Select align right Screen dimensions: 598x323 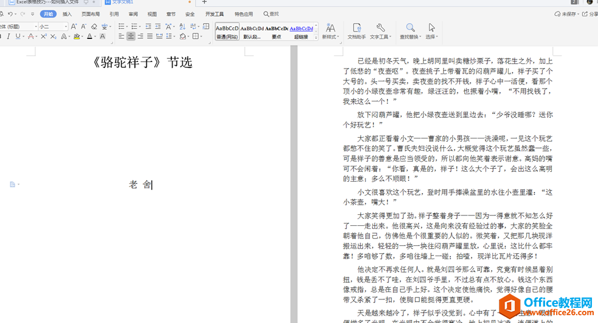(140, 36)
